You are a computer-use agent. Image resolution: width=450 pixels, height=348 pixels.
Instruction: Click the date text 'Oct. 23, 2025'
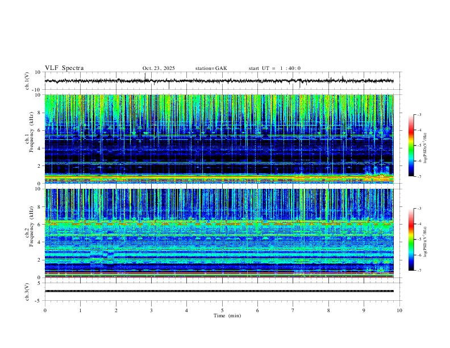pos(159,68)
